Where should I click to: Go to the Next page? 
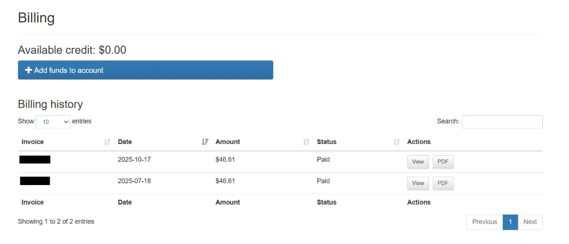pos(530,222)
